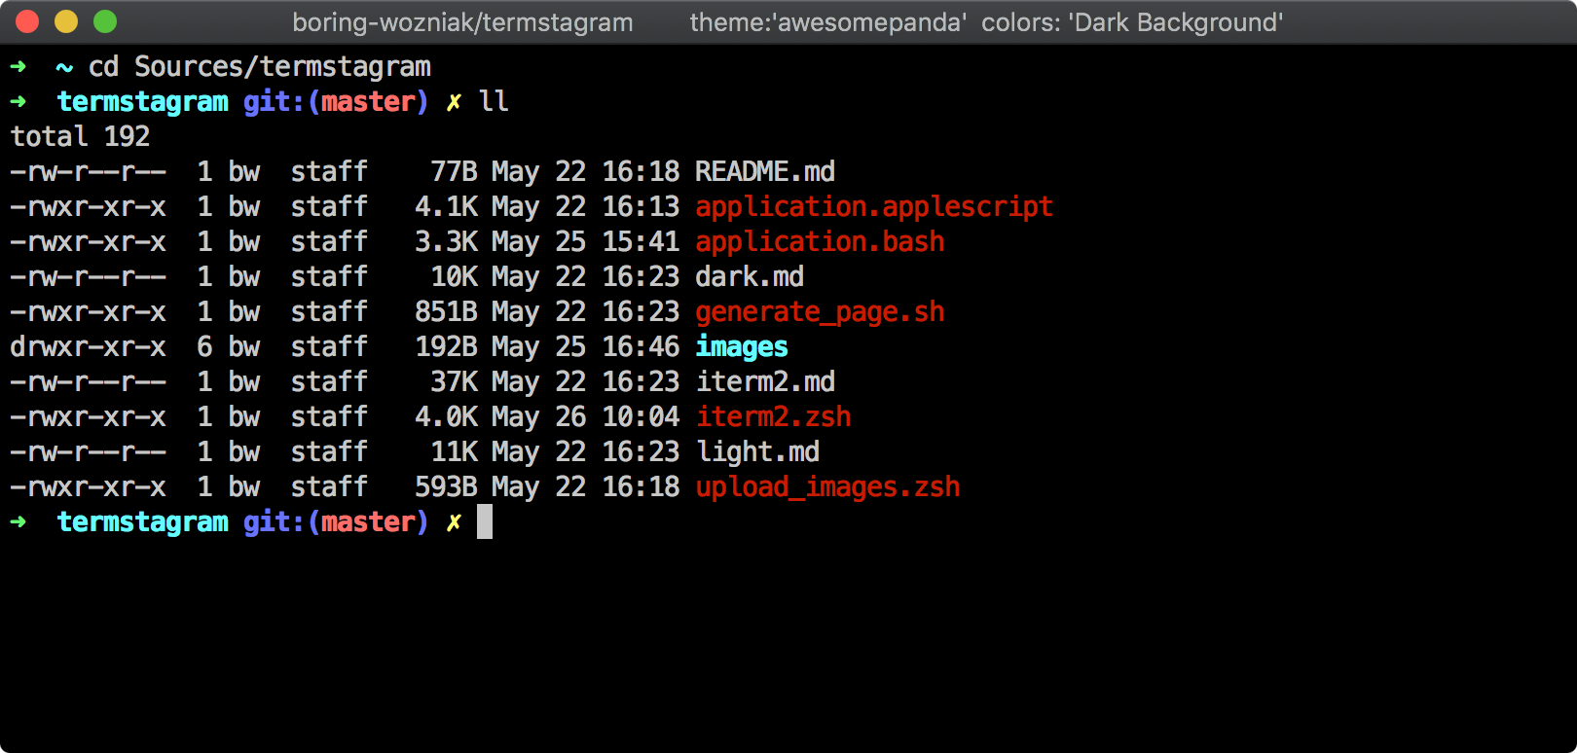Click the green zoom window button
Screen dimensions: 1577x753
[x=105, y=21]
